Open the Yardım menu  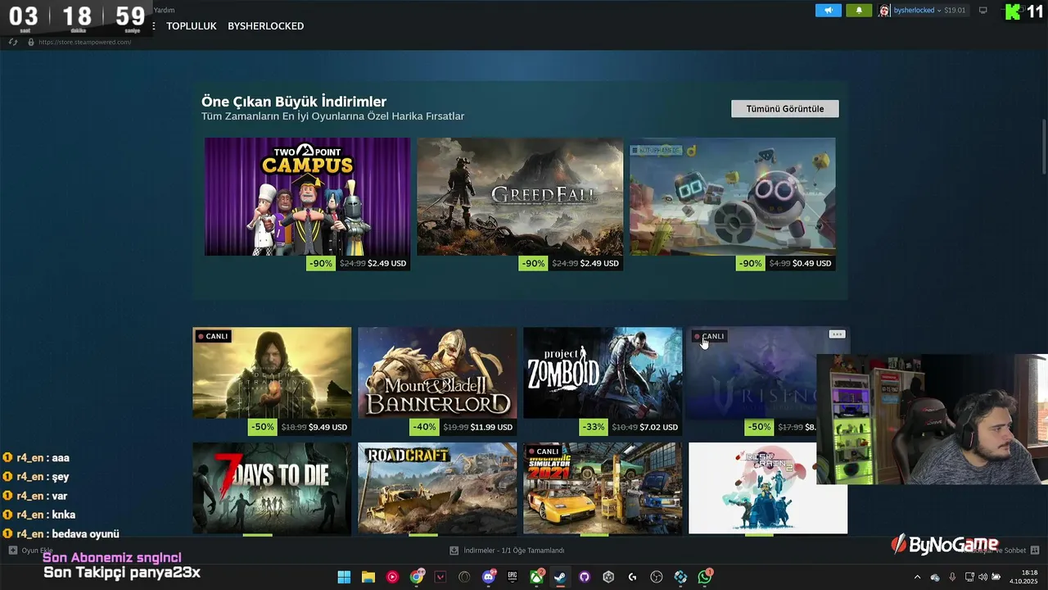pyautogui.click(x=164, y=10)
